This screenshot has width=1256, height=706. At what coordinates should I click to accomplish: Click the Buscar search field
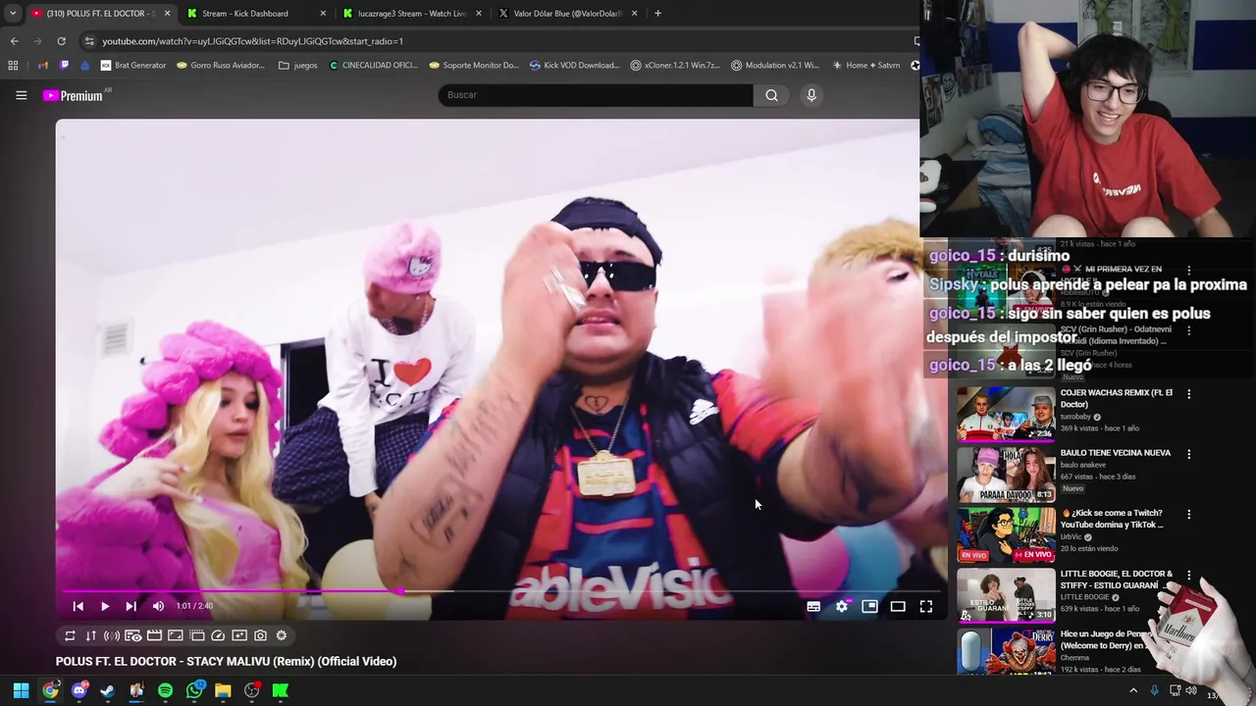[596, 95]
